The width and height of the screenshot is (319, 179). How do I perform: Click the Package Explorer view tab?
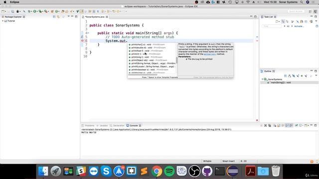click(x=13, y=17)
